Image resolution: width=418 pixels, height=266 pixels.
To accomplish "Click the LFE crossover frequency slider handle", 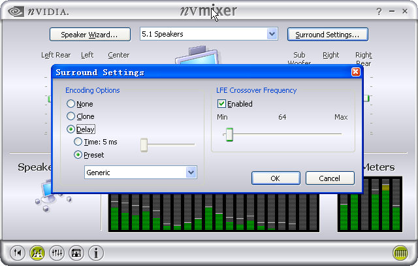I will coord(229,135).
